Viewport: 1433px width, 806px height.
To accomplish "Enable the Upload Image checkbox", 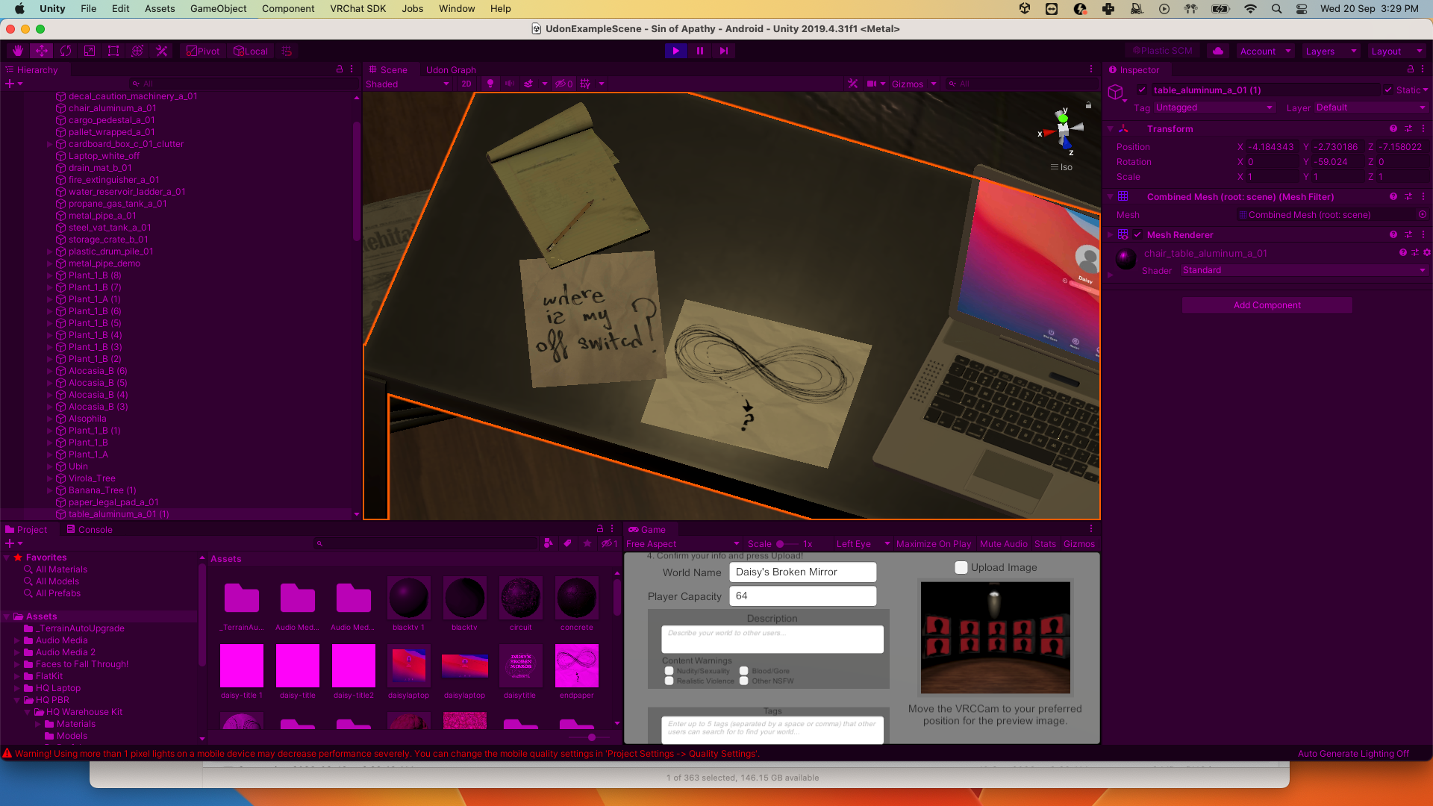I will coord(961,567).
